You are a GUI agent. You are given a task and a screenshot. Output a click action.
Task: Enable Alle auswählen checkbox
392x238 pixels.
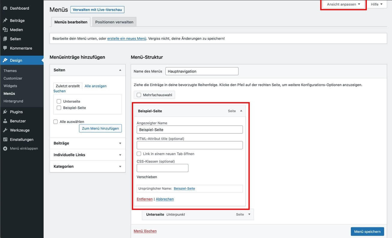coord(56,122)
